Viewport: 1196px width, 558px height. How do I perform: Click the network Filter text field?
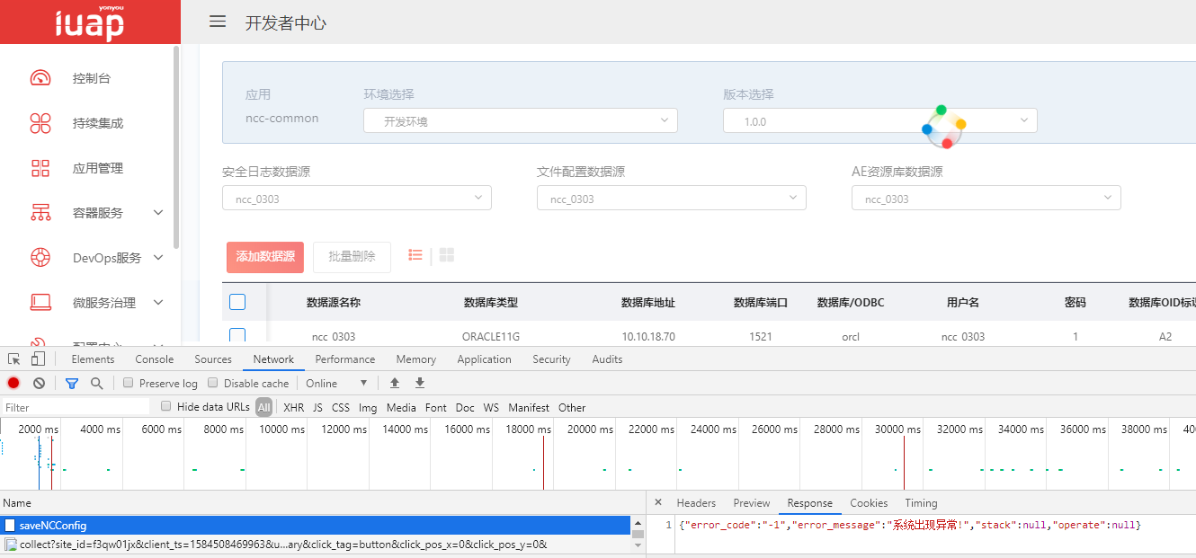coord(76,407)
